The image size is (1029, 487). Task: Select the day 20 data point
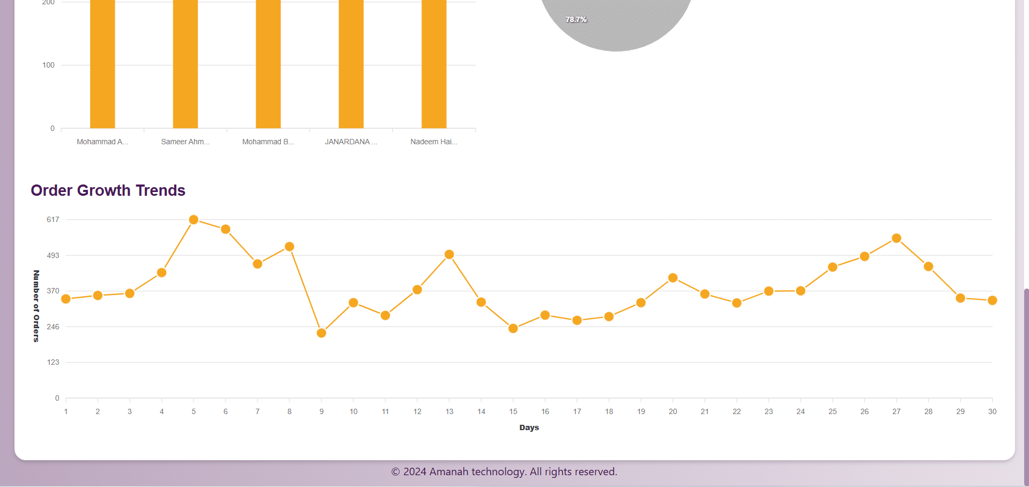(673, 278)
